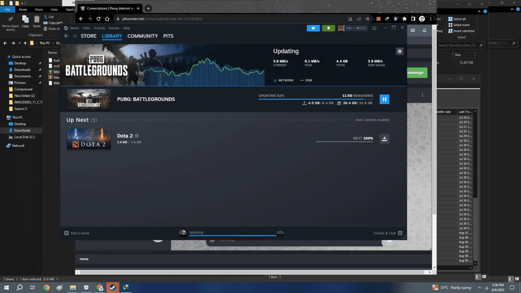Go back in Steam navigation
The width and height of the screenshot is (521, 293).
[66, 36]
